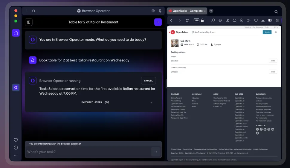The image size is (290, 168).
Task: Select the Indoor Standard seating option
Action: pos(273,61)
